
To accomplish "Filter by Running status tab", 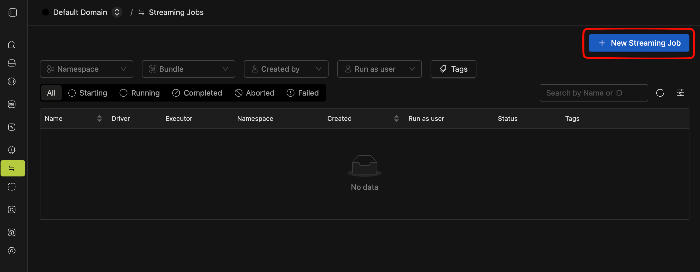I will pos(140,93).
